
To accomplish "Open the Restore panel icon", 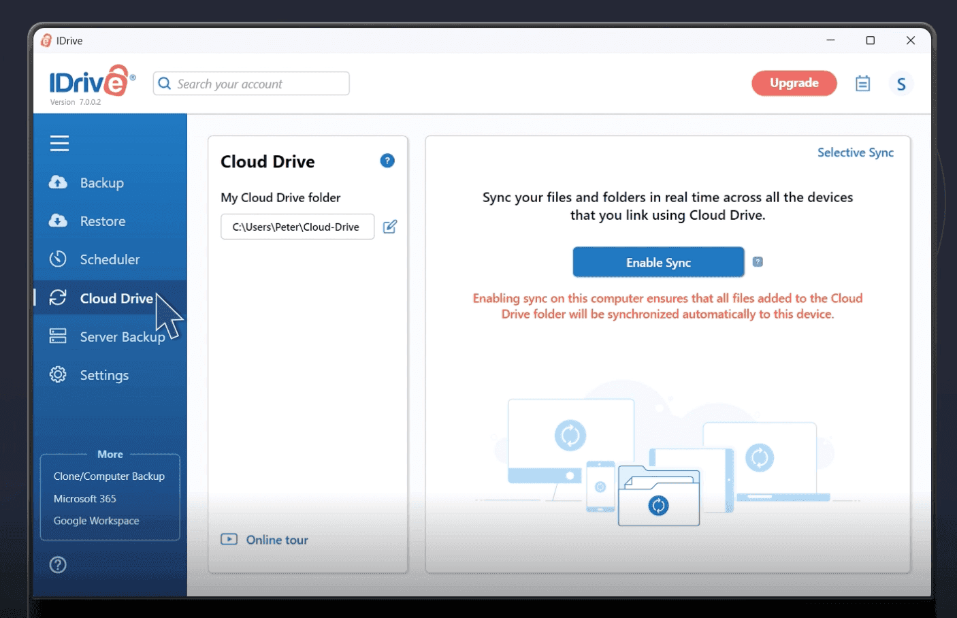I will pyautogui.click(x=58, y=221).
